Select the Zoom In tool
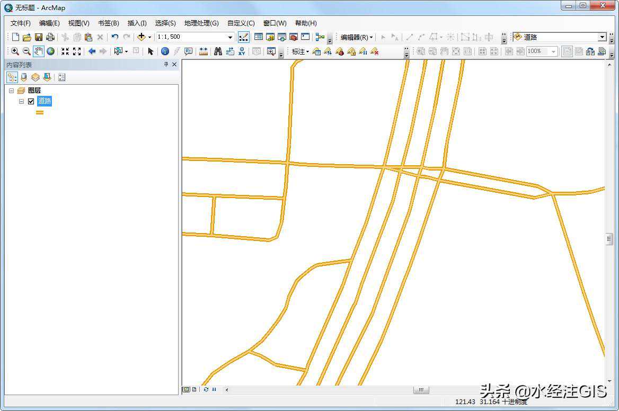 (x=15, y=51)
